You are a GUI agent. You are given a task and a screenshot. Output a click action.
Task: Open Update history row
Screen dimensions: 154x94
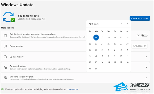point(75,57)
